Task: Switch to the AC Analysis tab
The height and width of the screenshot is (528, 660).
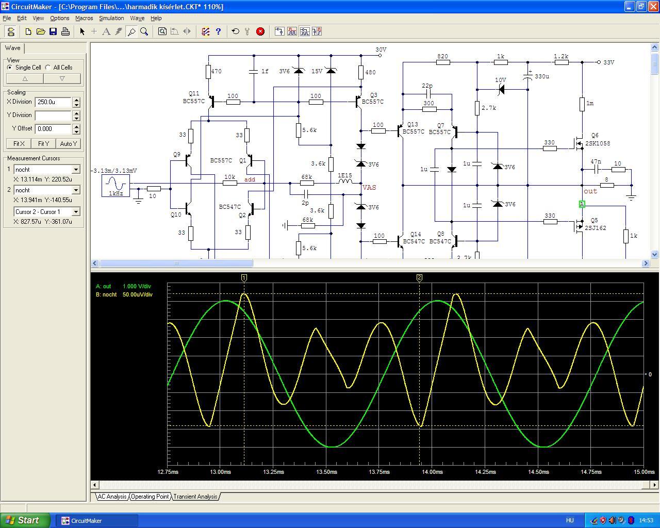Action: (x=112, y=497)
